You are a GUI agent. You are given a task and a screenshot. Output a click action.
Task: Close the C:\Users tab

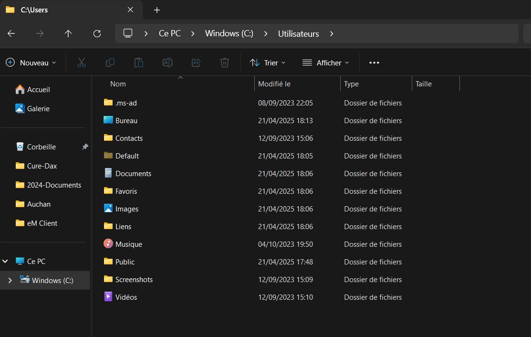click(130, 10)
